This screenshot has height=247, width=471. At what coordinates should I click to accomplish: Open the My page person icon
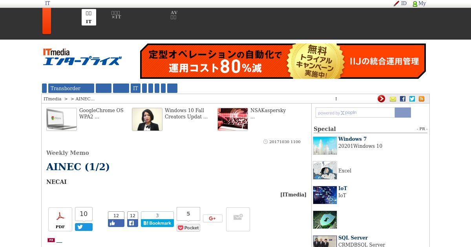tap(415, 4)
